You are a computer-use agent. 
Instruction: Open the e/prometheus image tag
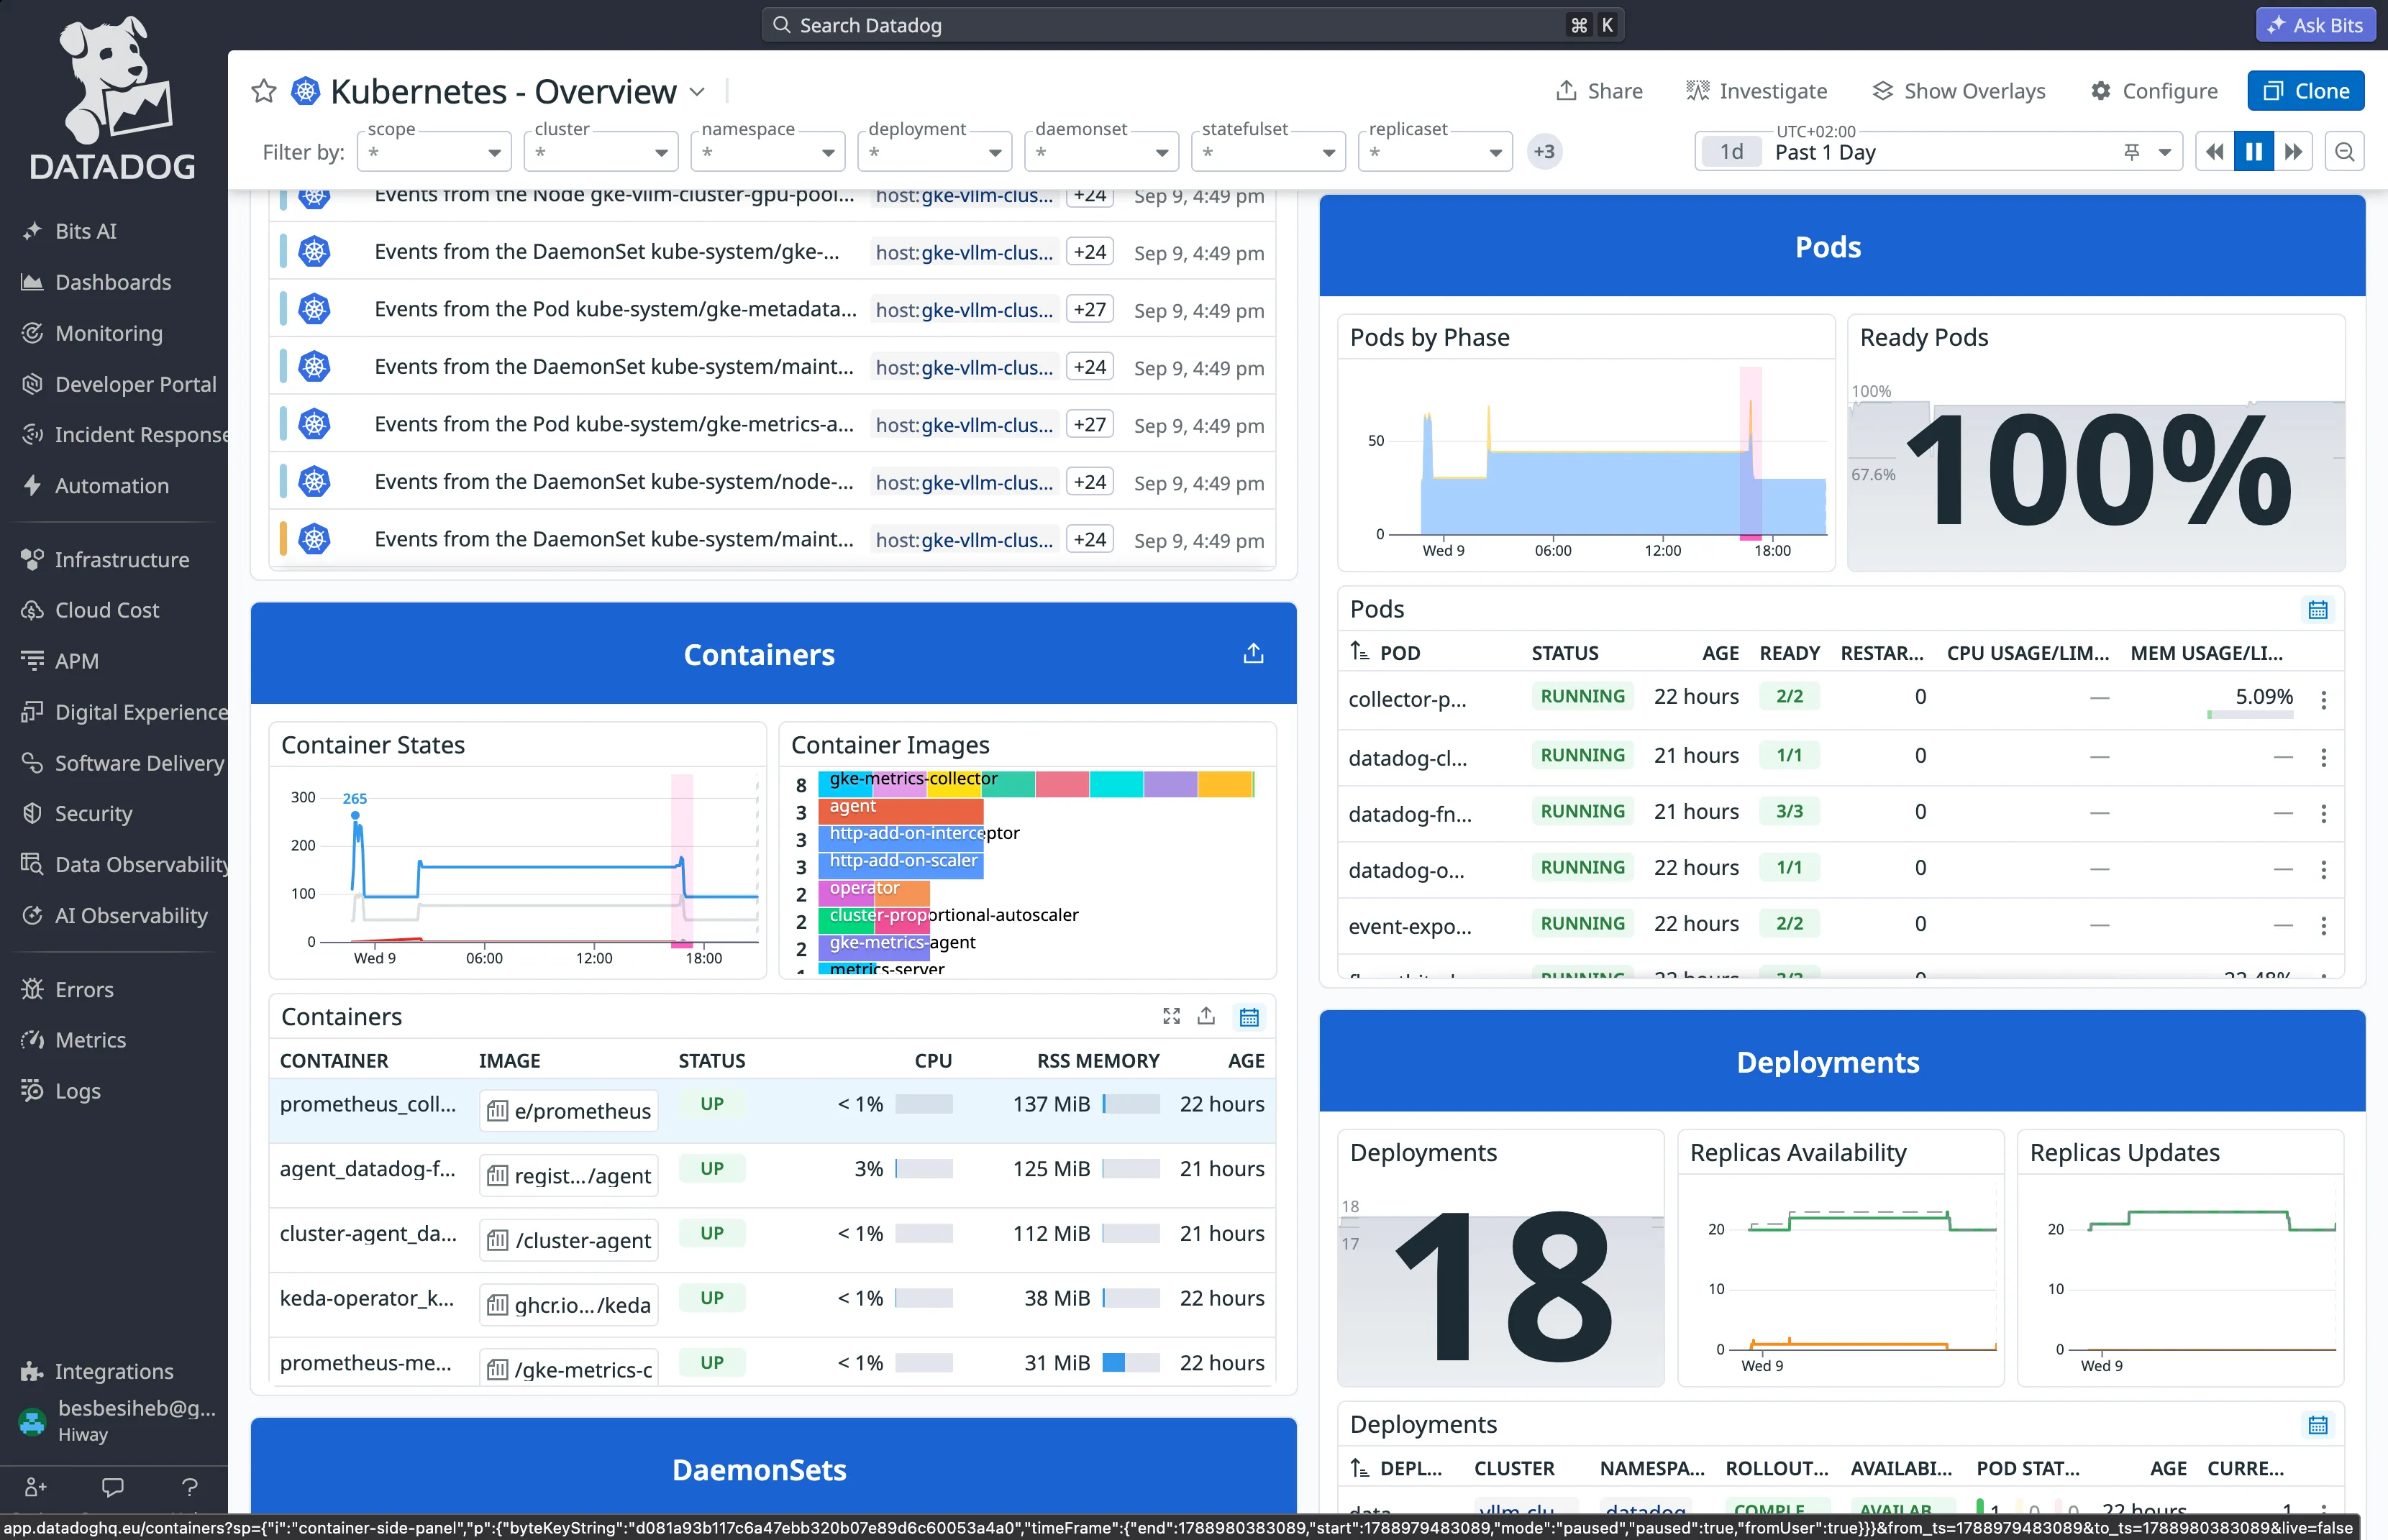point(568,1111)
